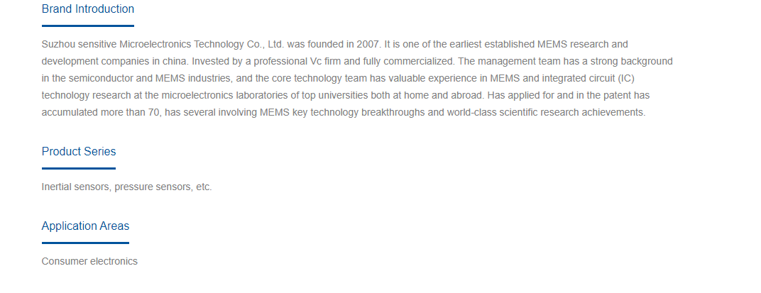Image resolution: width=761 pixels, height=293 pixels.
Task: Click the words "development companies in china"
Action: click(116, 62)
